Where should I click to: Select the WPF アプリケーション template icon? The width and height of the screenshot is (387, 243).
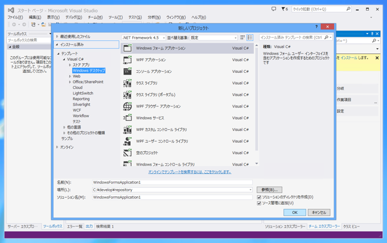tap(127, 60)
